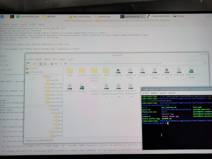
Task: Go forward with the right arrow button
Action: click(61, 64)
